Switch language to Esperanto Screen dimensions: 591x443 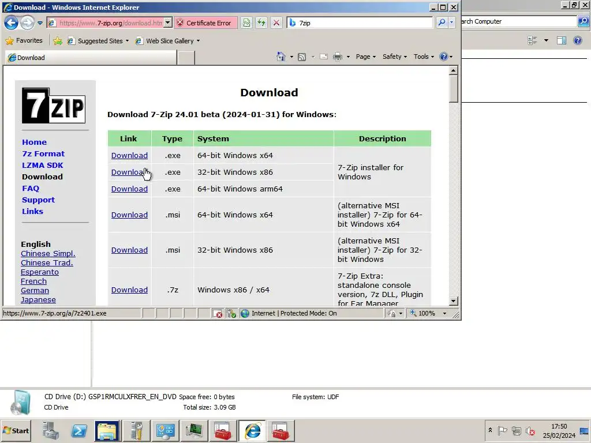point(40,272)
